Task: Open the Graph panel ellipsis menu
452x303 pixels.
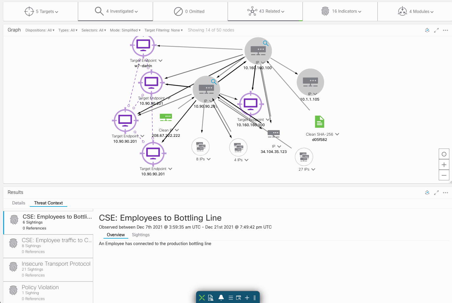Action: [446, 30]
